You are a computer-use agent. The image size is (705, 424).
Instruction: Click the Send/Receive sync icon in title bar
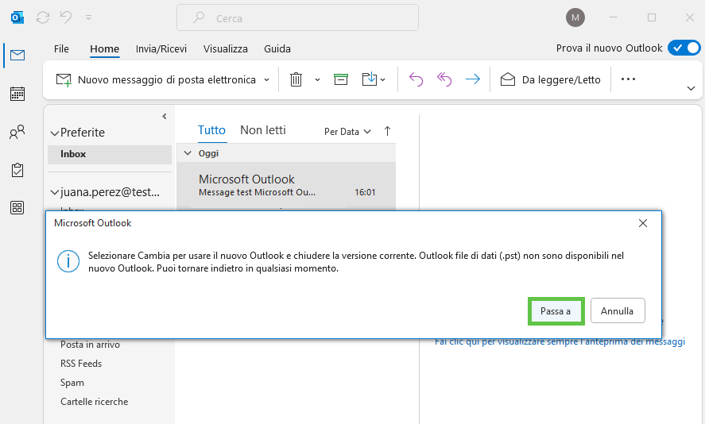[x=43, y=17]
